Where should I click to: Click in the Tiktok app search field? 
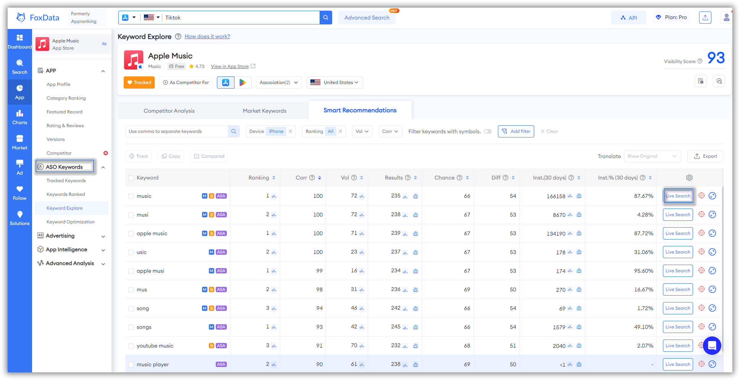(241, 18)
